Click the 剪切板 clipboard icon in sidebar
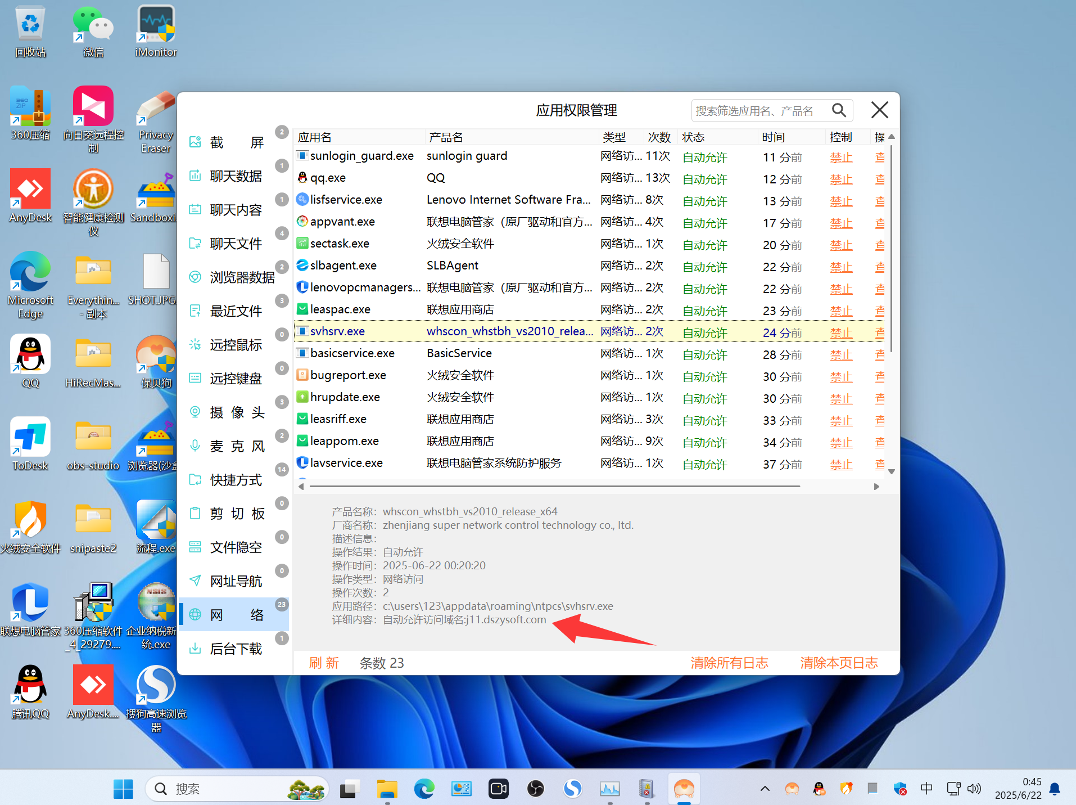Screen dimensions: 1076x805 click(195, 513)
